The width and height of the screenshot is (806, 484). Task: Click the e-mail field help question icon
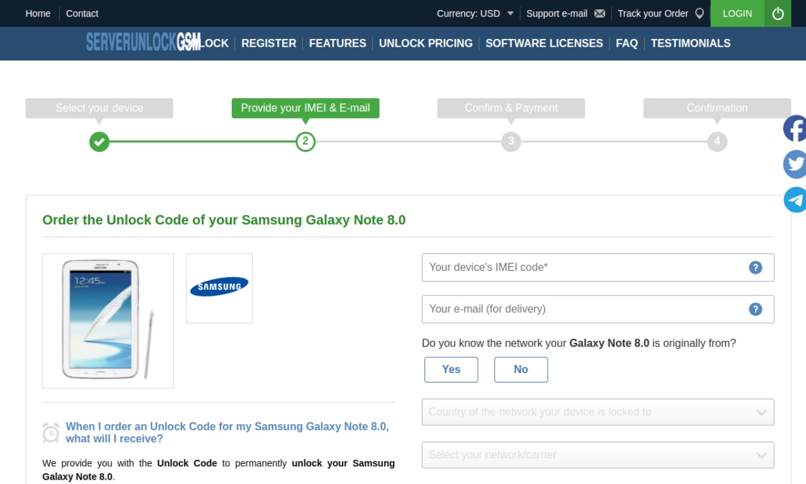(756, 309)
